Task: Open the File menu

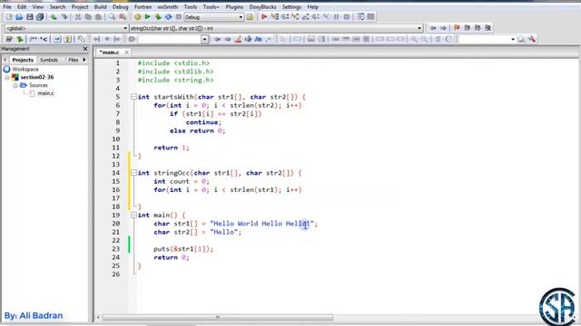Action: coord(7,6)
